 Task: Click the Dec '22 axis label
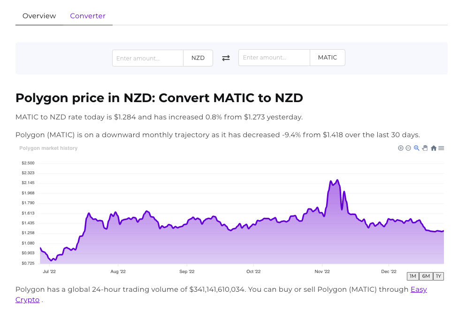[389, 271]
